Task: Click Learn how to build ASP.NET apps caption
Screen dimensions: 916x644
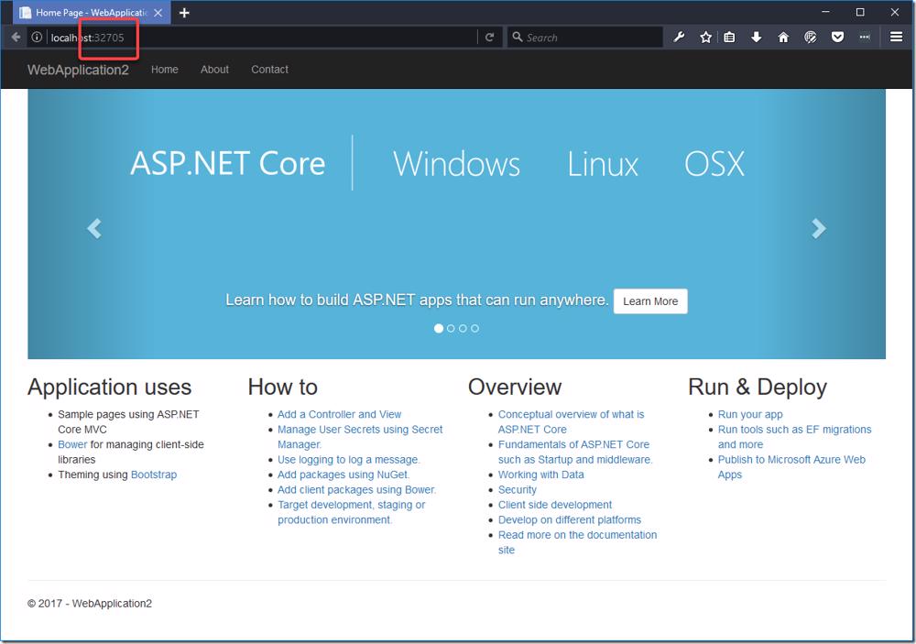Action: pyautogui.click(x=417, y=300)
